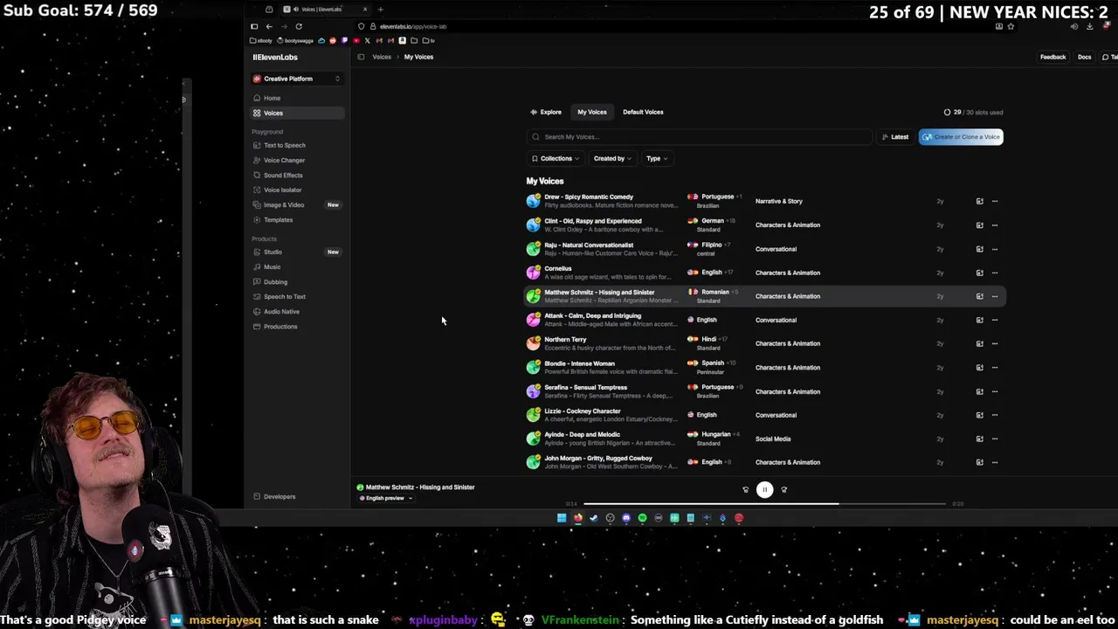
Task: Expand the Collections filter
Action: pos(556,158)
